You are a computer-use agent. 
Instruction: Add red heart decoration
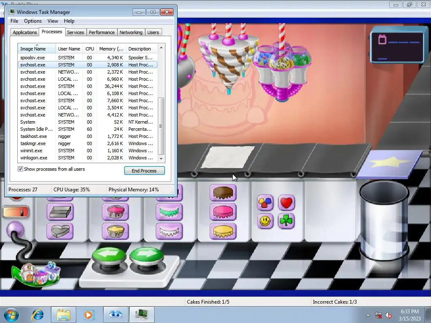[x=286, y=203]
